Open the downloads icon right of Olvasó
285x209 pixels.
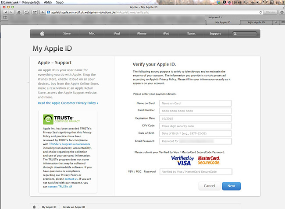coord(282,12)
